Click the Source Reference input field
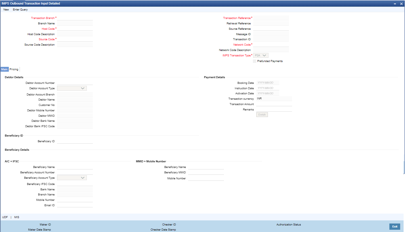Image resolution: width=405 pixels, height=232 pixels. pyautogui.click(x=271, y=29)
